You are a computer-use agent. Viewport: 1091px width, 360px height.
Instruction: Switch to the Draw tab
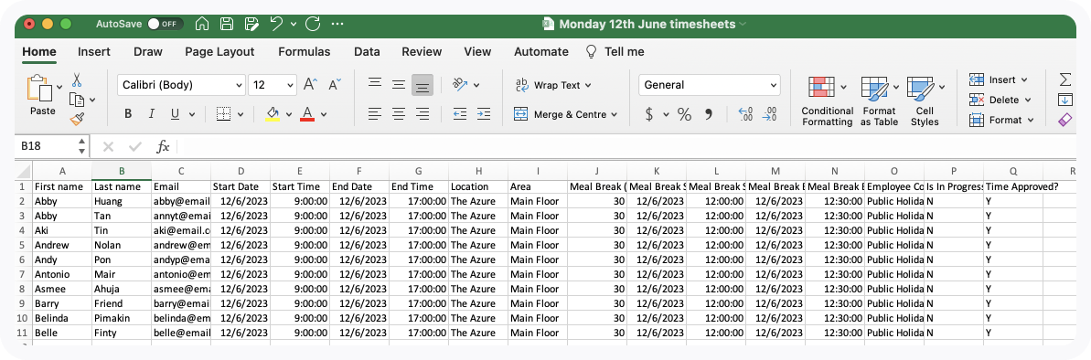coord(147,51)
